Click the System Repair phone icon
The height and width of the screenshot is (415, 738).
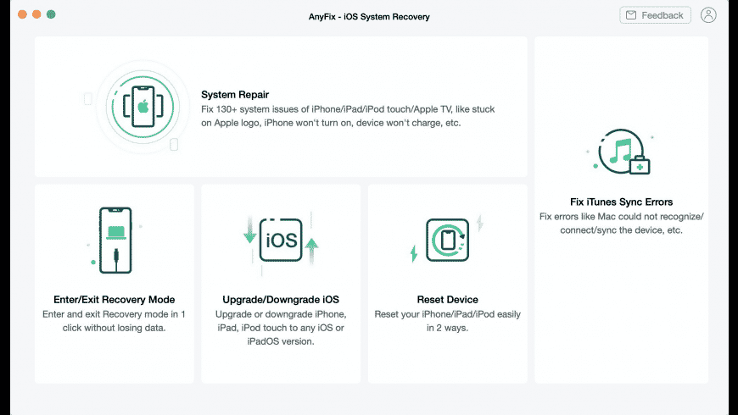(143, 107)
